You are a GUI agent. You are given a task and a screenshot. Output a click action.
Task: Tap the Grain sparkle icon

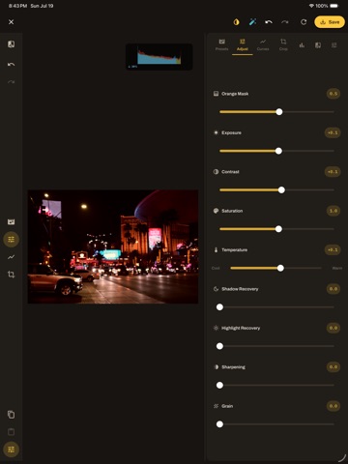tap(216, 406)
